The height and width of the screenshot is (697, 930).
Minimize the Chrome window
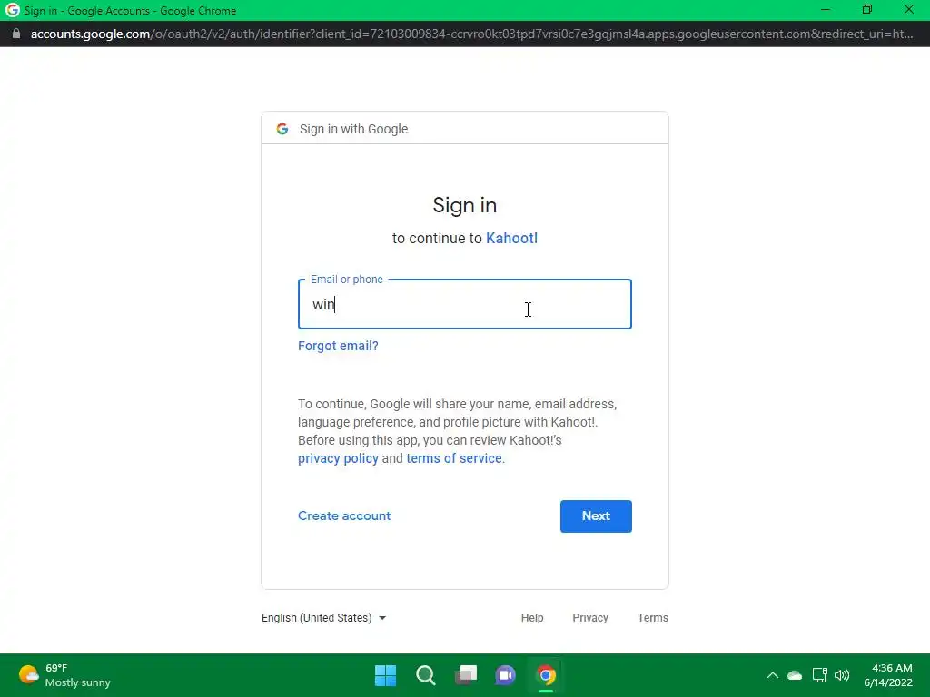click(x=825, y=10)
